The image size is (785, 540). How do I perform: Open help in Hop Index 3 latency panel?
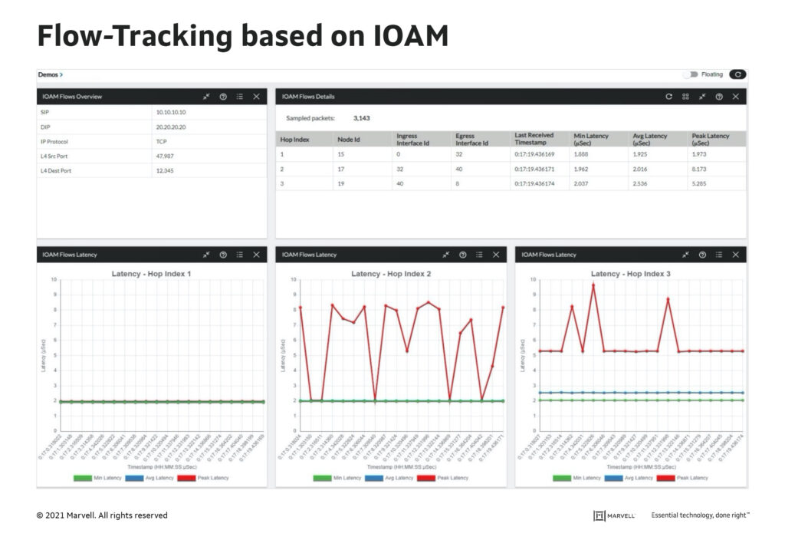(702, 255)
